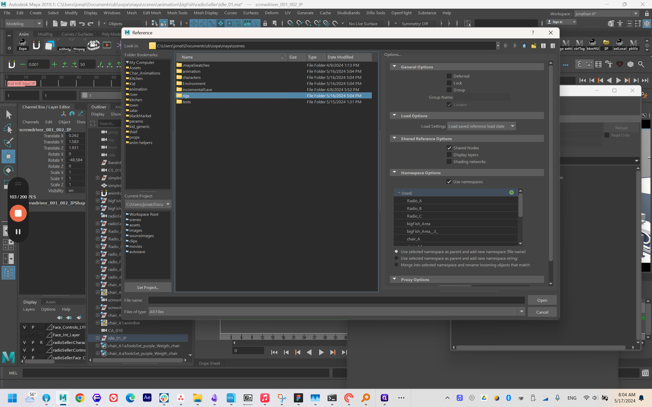Switch Reference dialog to list view
652x407 pixels.
pyautogui.click(x=544, y=46)
